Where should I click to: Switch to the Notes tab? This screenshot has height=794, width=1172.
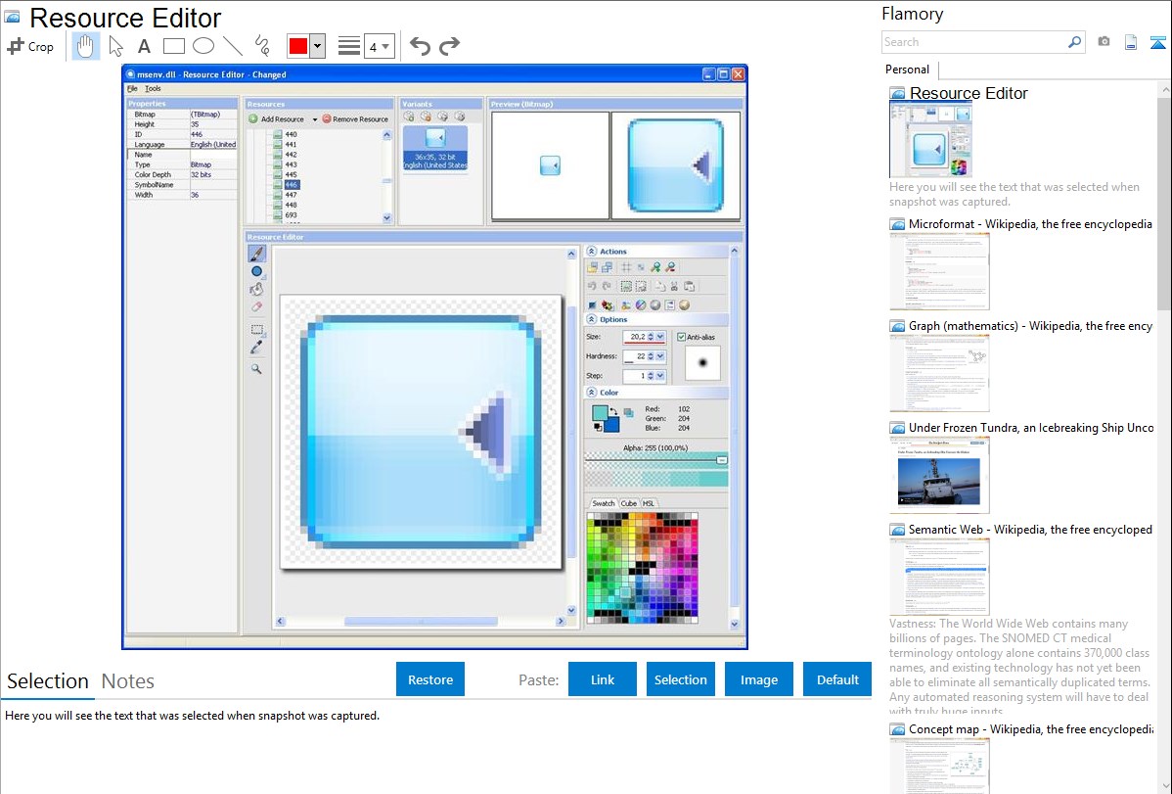pos(128,681)
